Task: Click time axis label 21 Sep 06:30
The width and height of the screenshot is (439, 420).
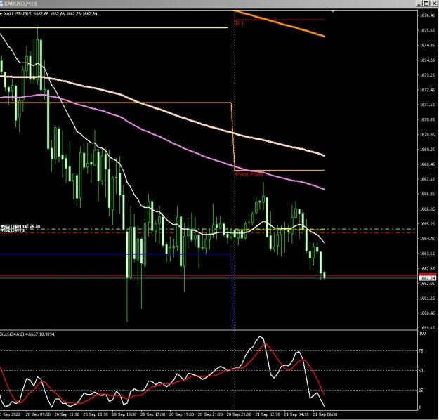Action: tap(325, 414)
